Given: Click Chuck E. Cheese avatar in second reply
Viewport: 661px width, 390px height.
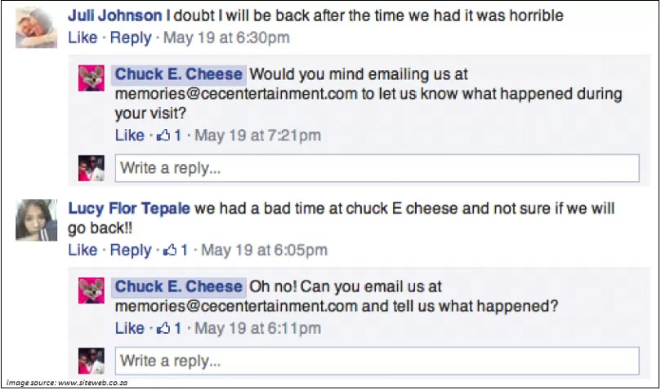Looking at the screenshot, I should pyautogui.click(x=92, y=290).
